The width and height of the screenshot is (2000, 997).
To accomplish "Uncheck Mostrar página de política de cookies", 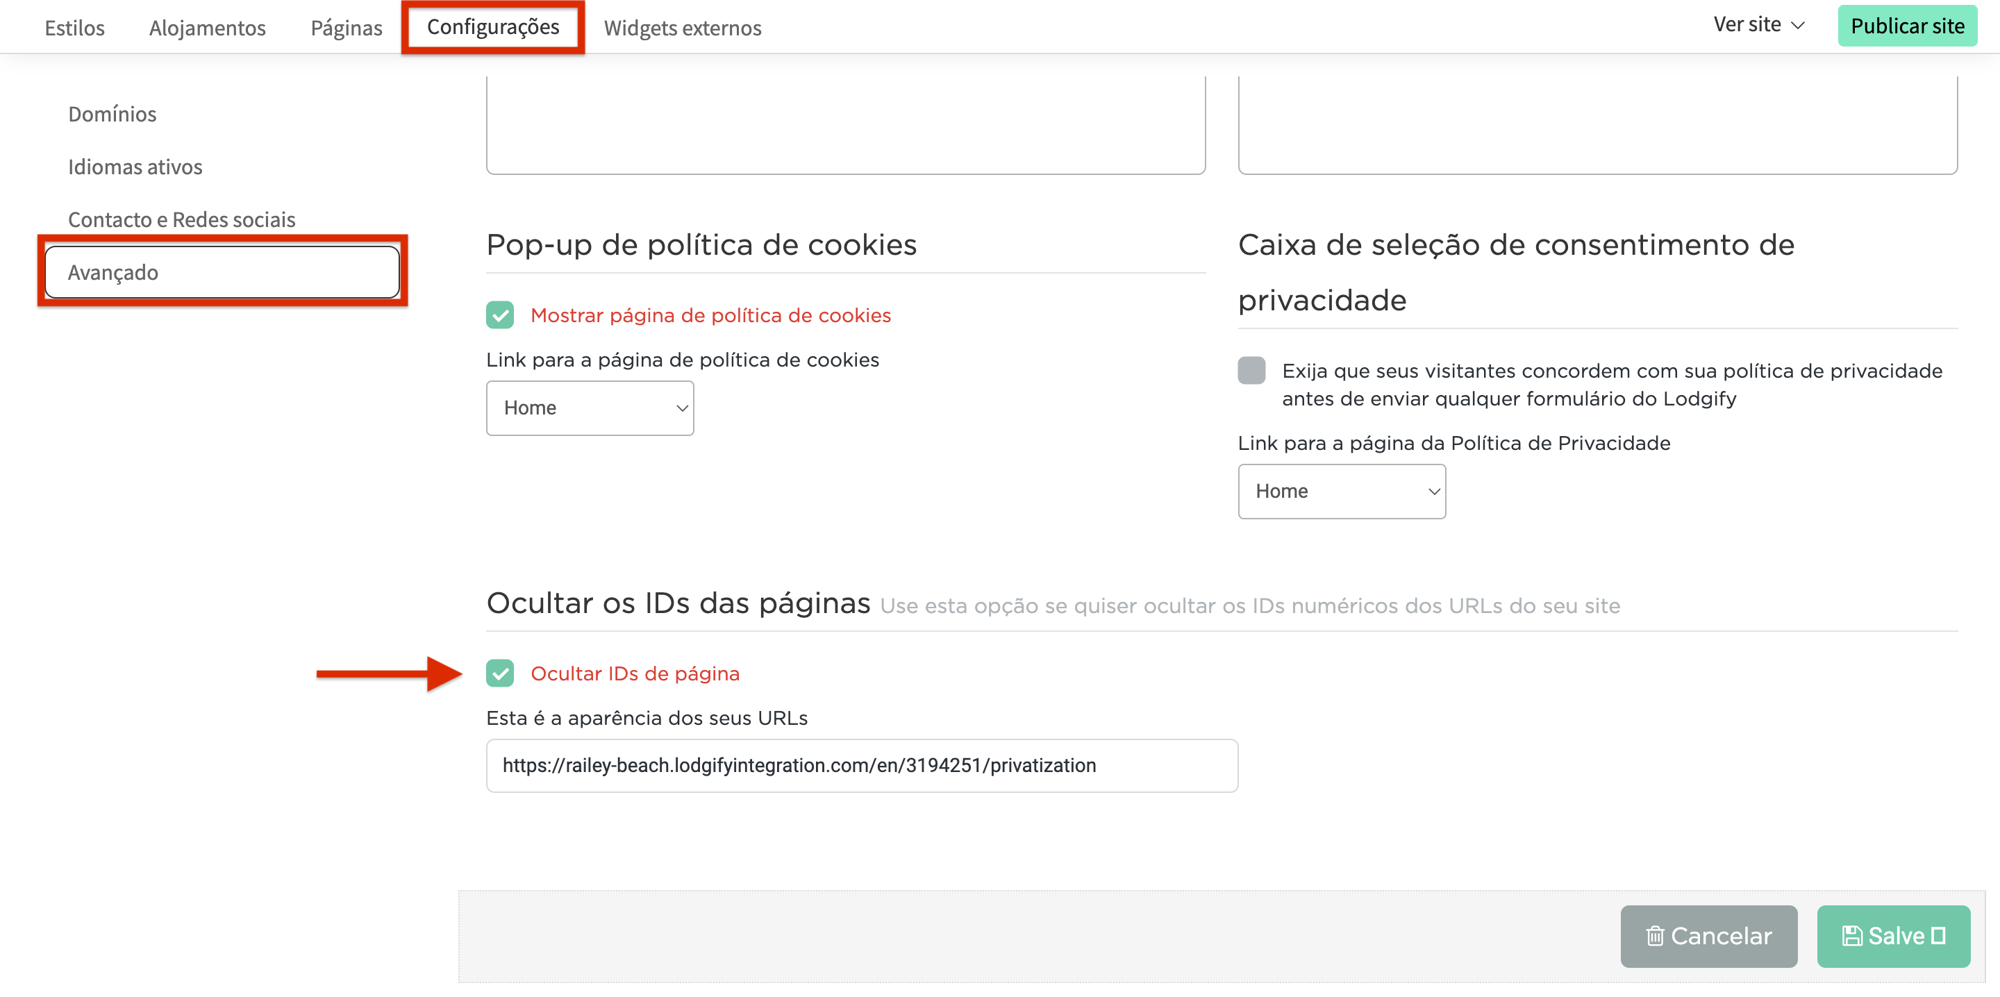I will (501, 315).
